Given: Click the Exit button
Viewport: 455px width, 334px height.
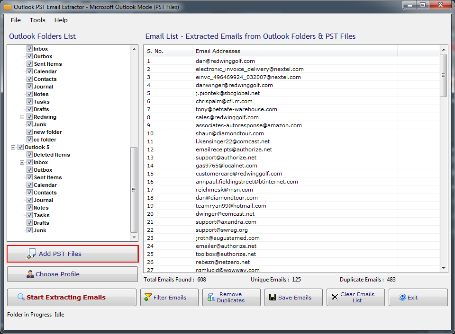Looking at the screenshot, I should coord(418,297).
